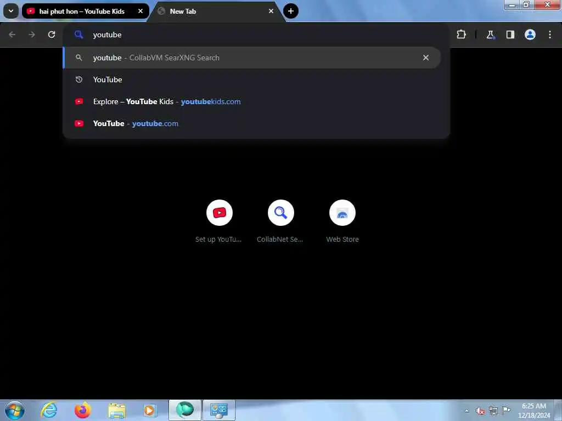This screenshot has width=562, height=421.
Task: Open the network tray icon
Action: pyautogui.click(x=493, y=411)
